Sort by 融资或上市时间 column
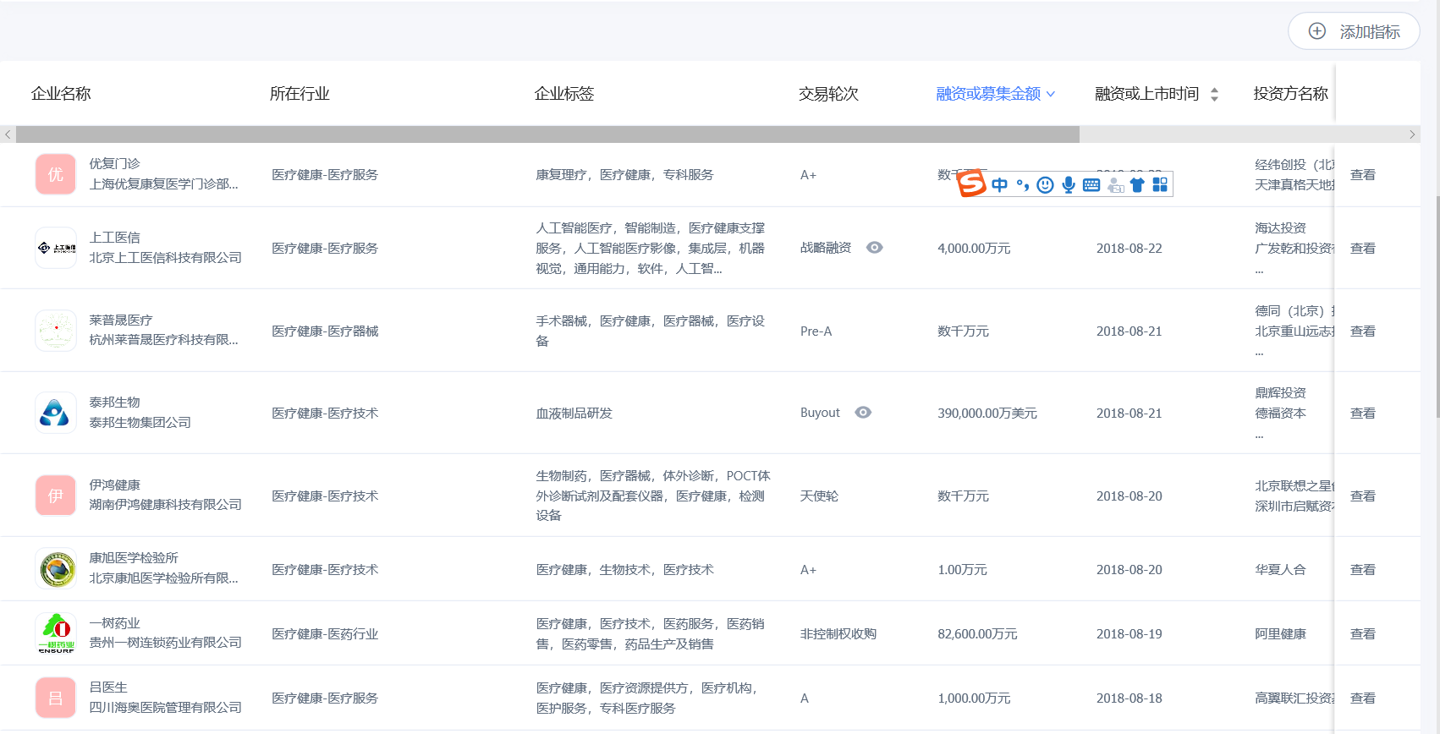Screen dimensions: 1440x734 (1214, 95)
